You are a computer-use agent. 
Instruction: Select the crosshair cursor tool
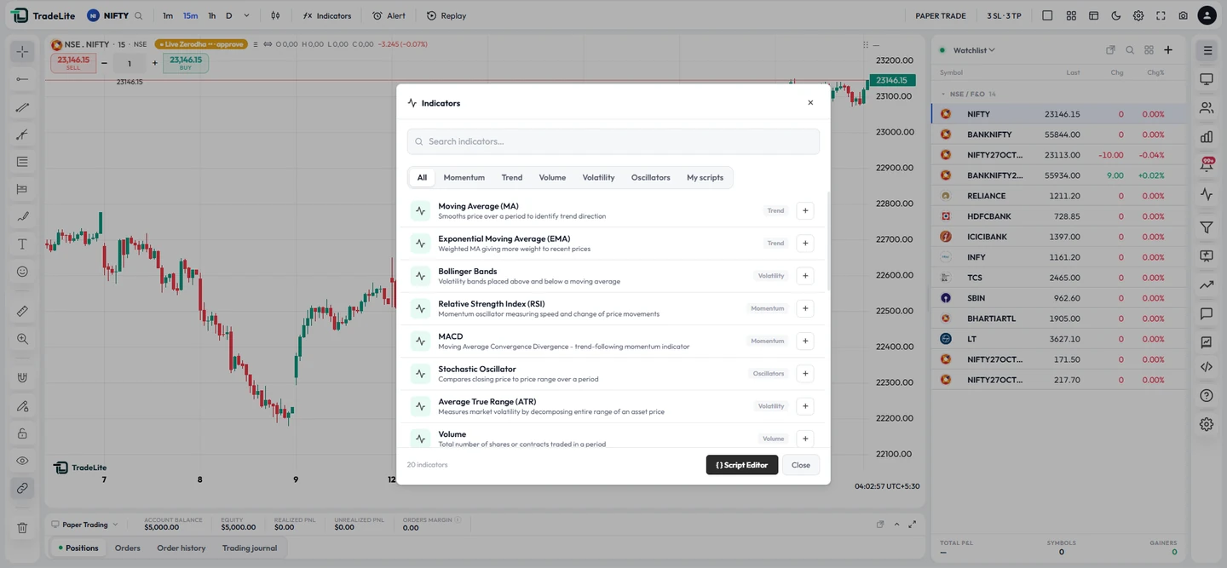pos(22,52)
